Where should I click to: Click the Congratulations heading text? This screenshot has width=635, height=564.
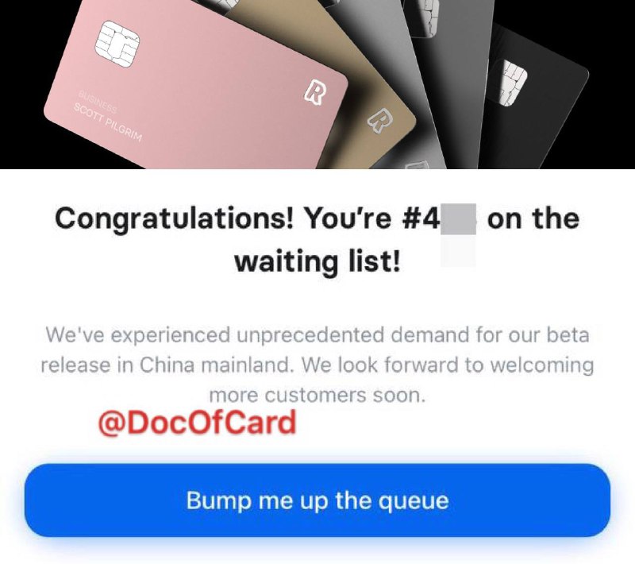[x=317, y=218]
